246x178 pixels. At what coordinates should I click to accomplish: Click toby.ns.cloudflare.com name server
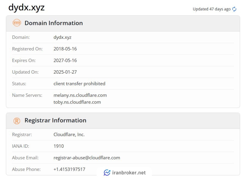point(77,102)
